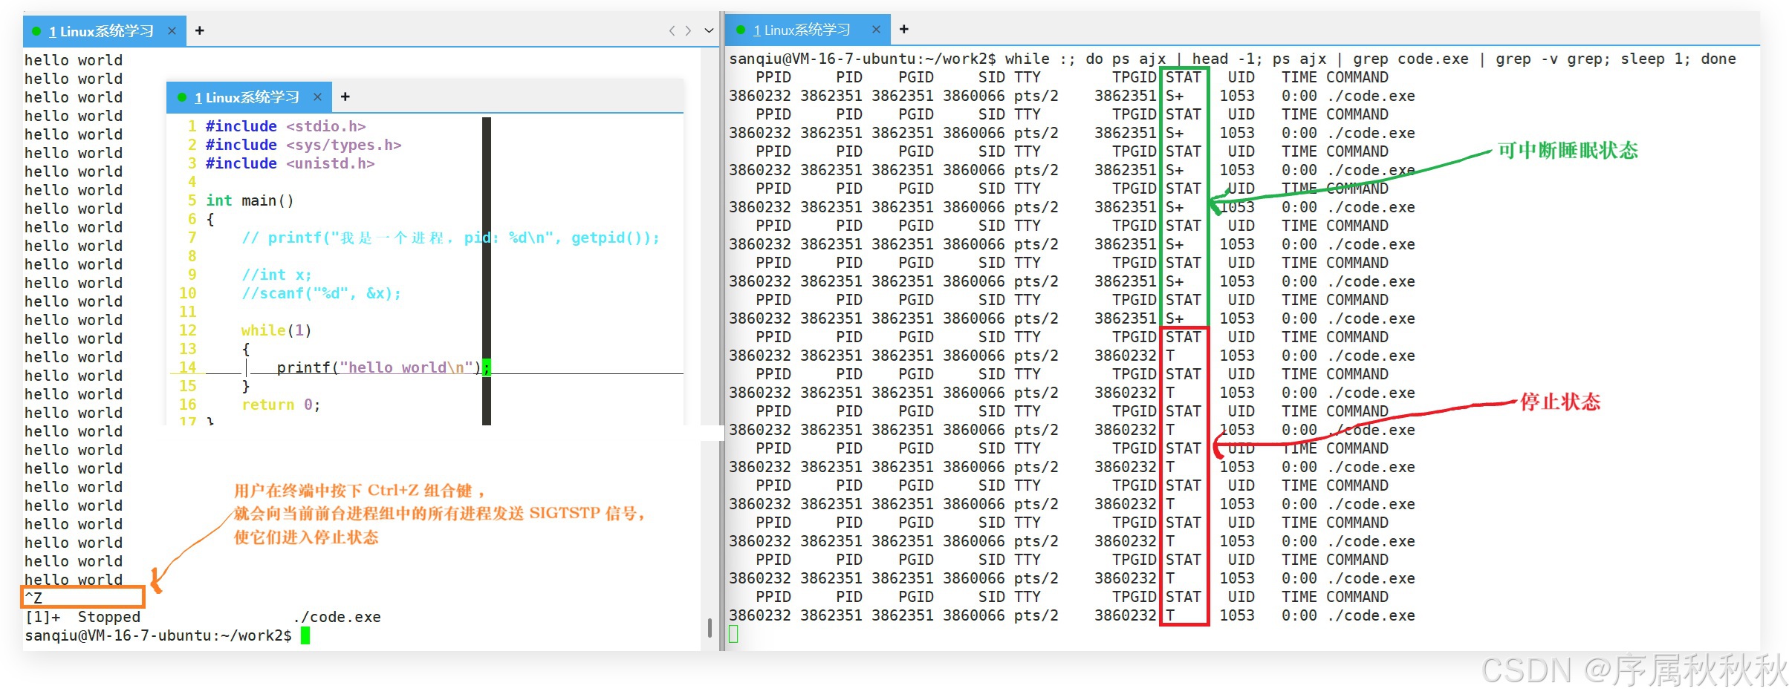Click the first 'T' stopped status value
The image size is (1792, 700).
1169,356
